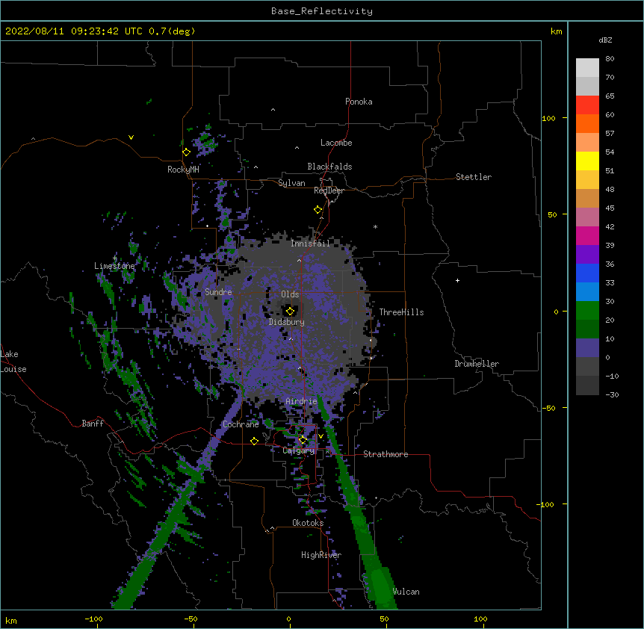Click the white asterisk above Limestone
The image size is (644, 629).
point(114,258)
